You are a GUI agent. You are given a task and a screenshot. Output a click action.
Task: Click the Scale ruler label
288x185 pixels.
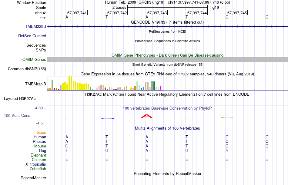pos(41,8)
